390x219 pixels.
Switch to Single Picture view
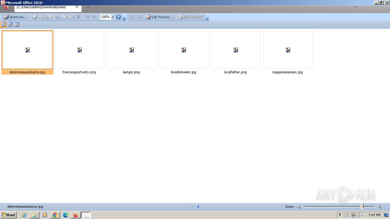point(17,25)
